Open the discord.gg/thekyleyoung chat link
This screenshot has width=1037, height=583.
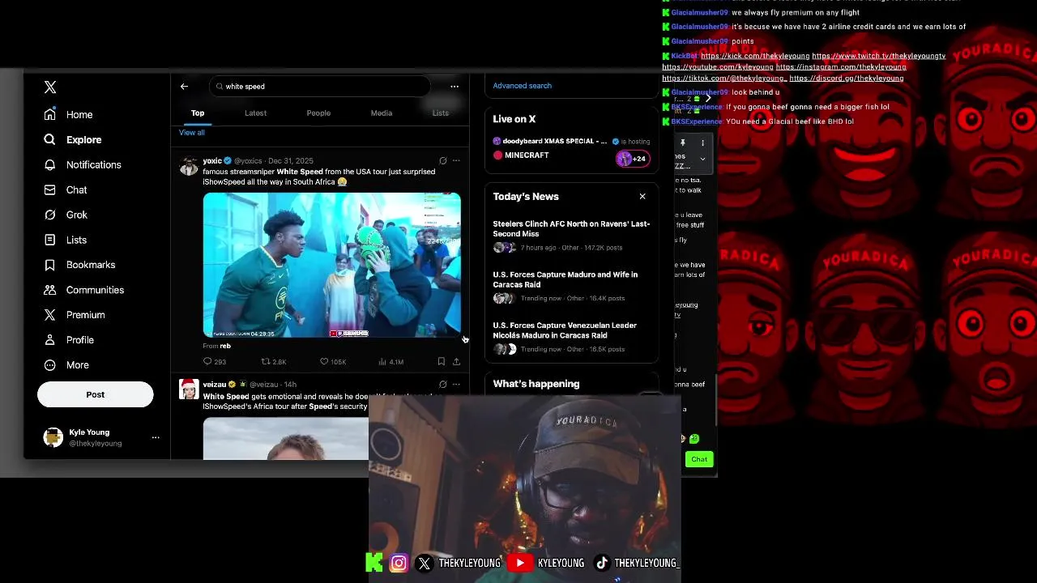point(847,79)
